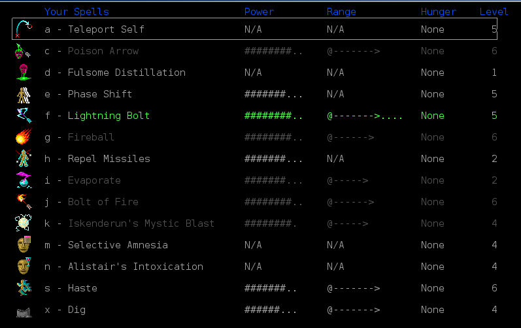Image resolution: width=521 pixels, height=328 pixels.
Task: Select the Fulsome Distillation mushroom icon
Action: [x=24, y=73]
